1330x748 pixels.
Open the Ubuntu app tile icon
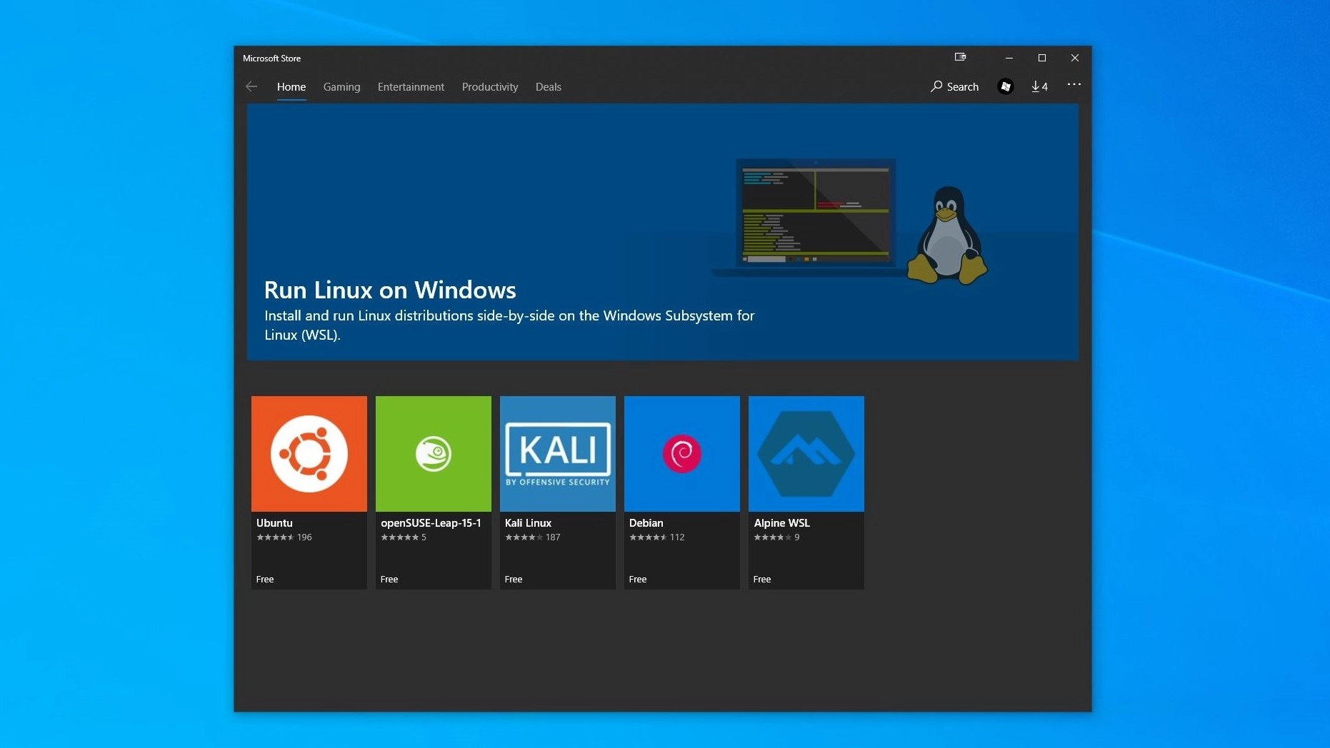tap(309, 454)
